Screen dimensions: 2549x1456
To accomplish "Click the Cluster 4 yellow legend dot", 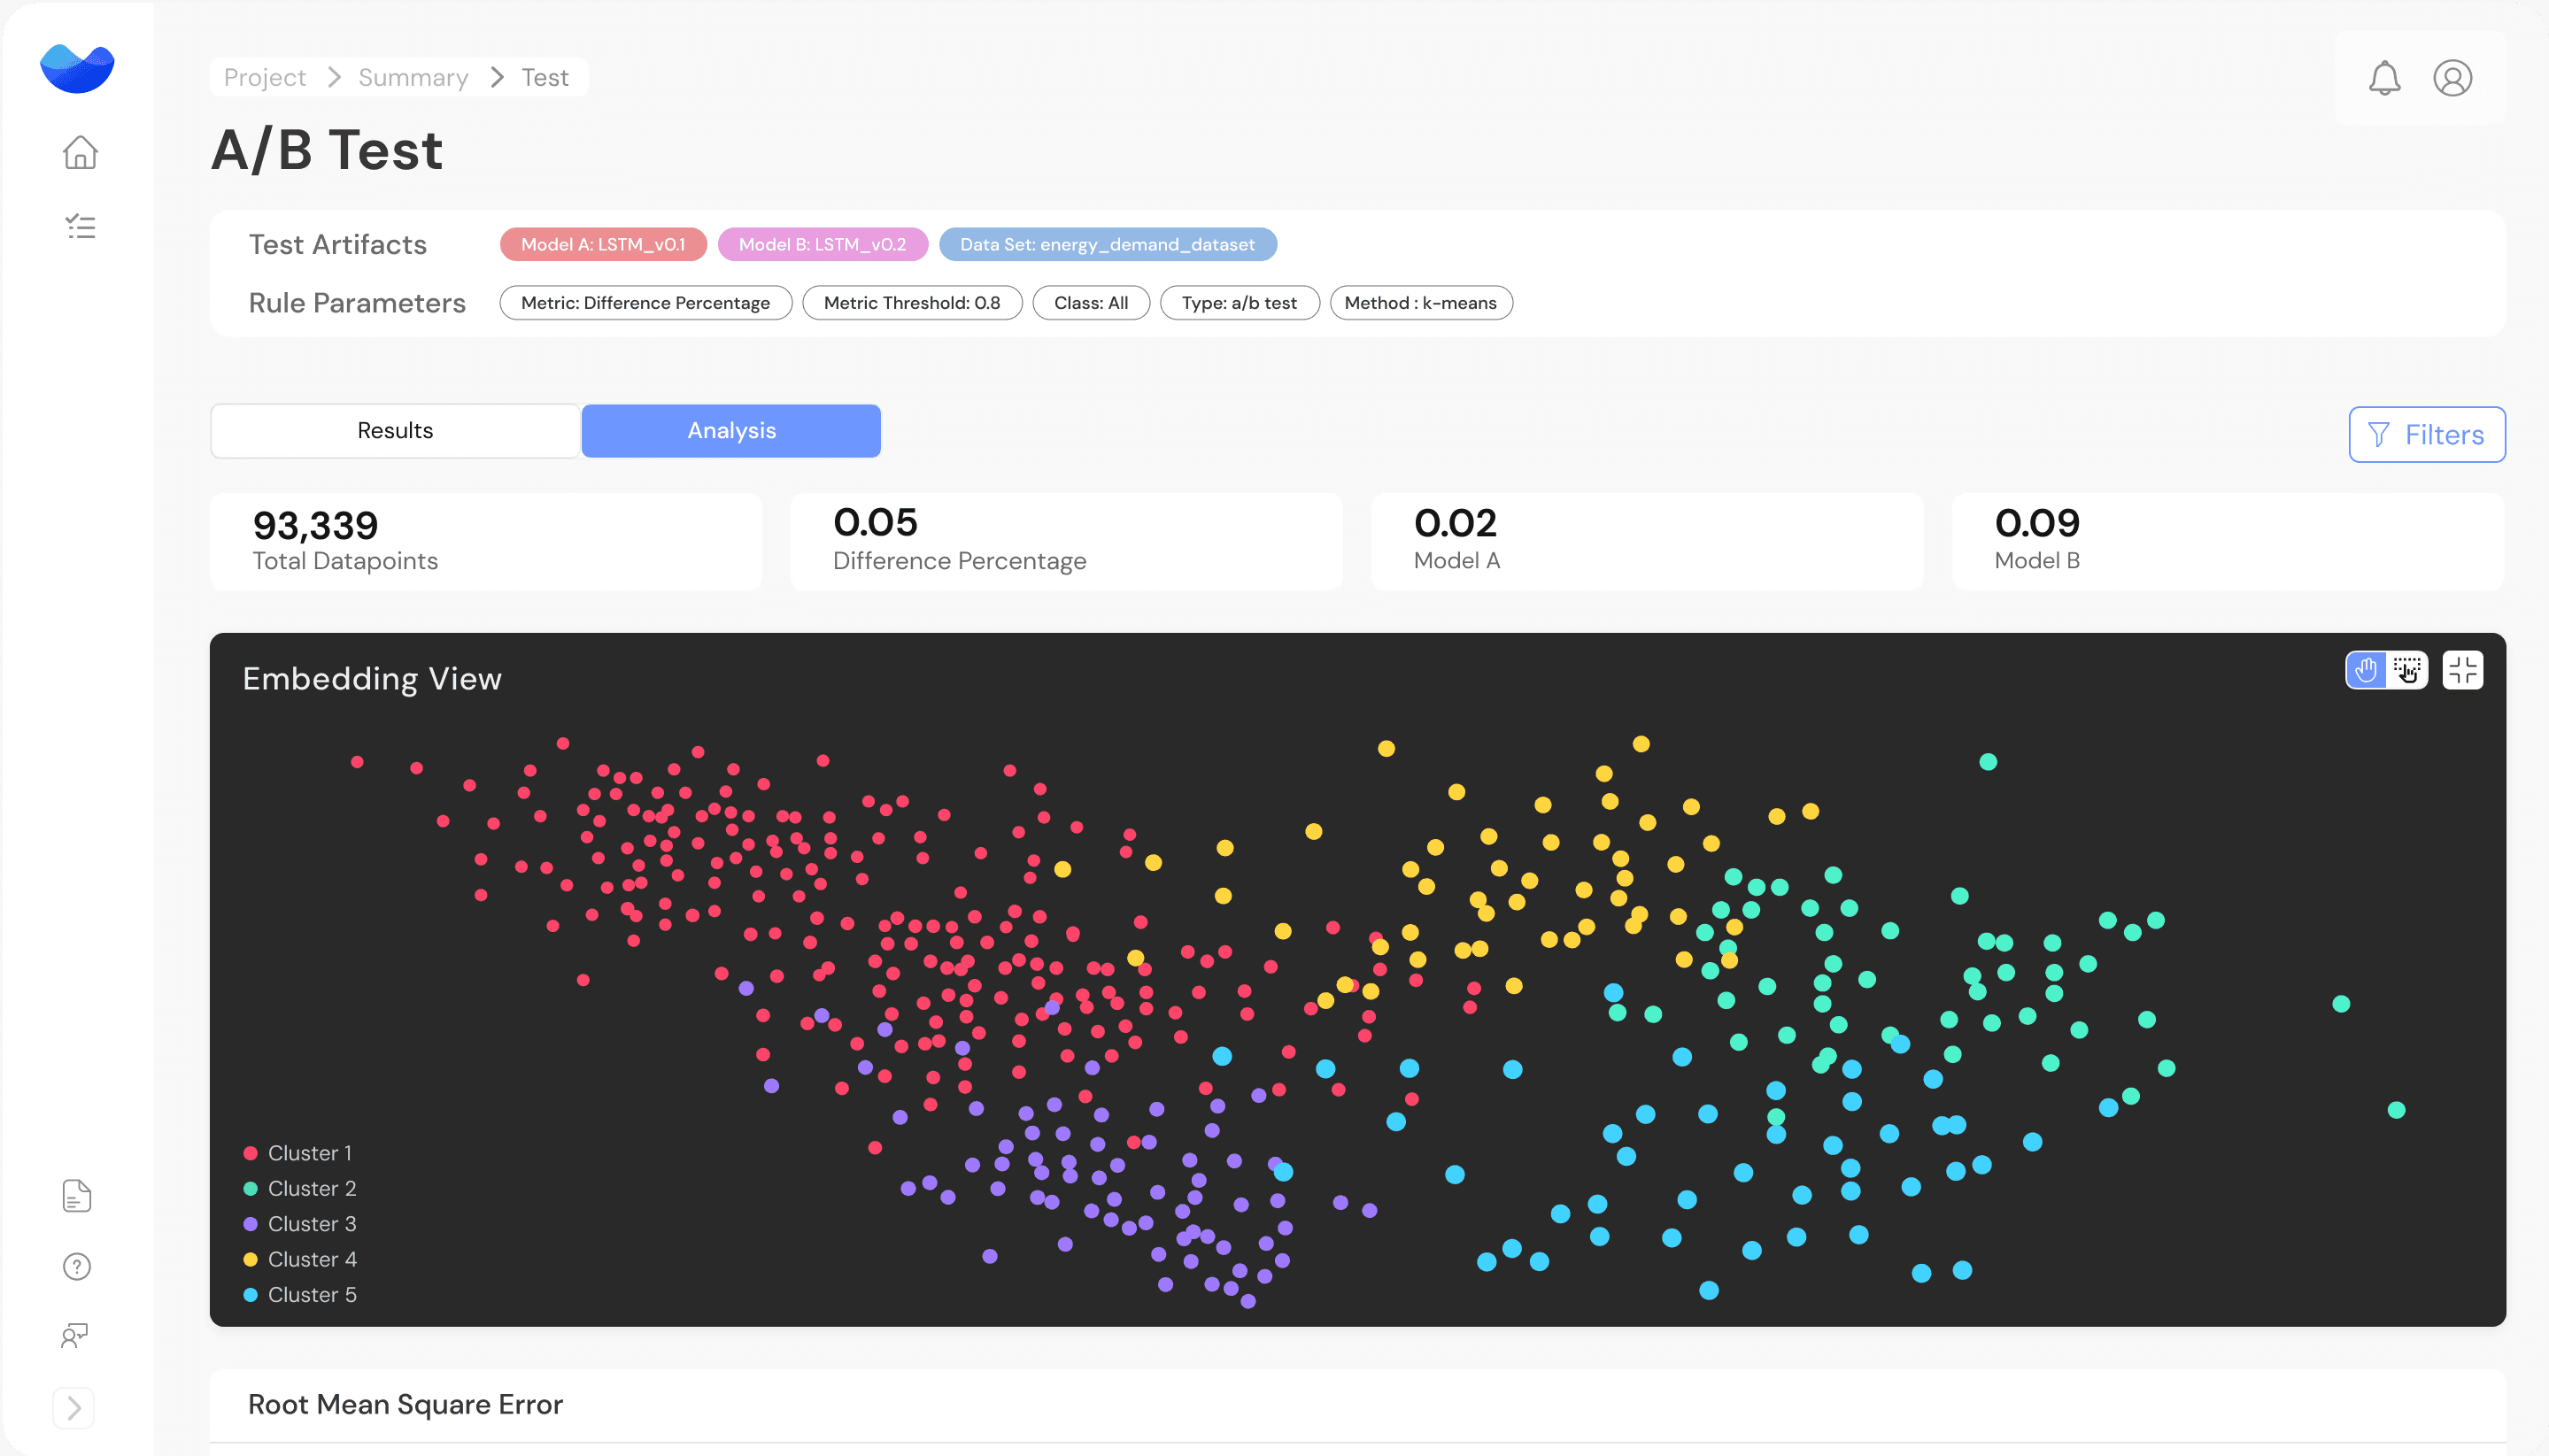I will (250, 1259).
